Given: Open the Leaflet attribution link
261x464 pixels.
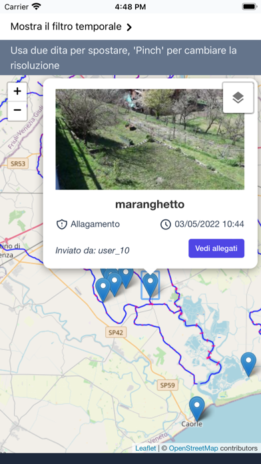Looking at the screenshot, I should pyautogui.click(x=145, y=448).
